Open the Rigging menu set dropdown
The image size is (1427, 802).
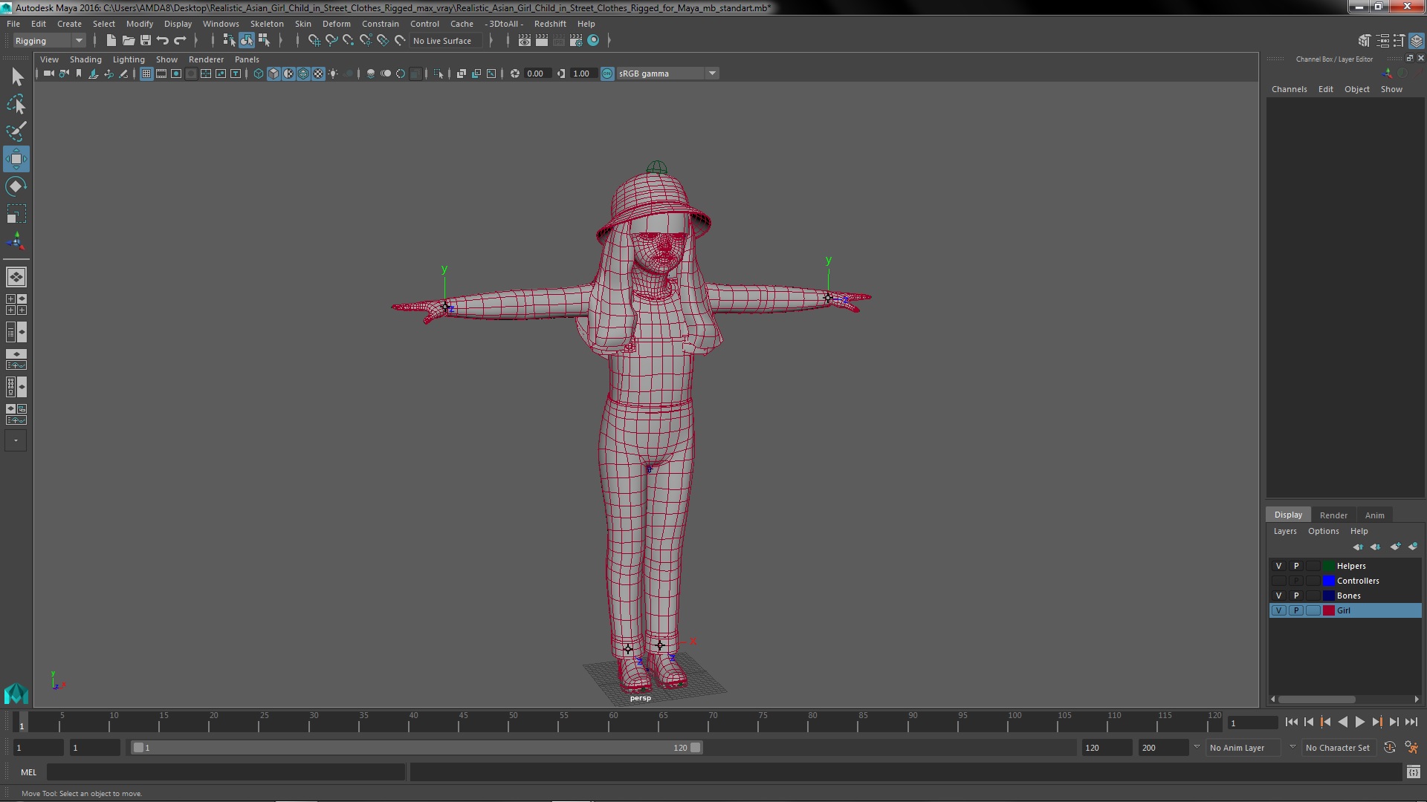point(48,41)
